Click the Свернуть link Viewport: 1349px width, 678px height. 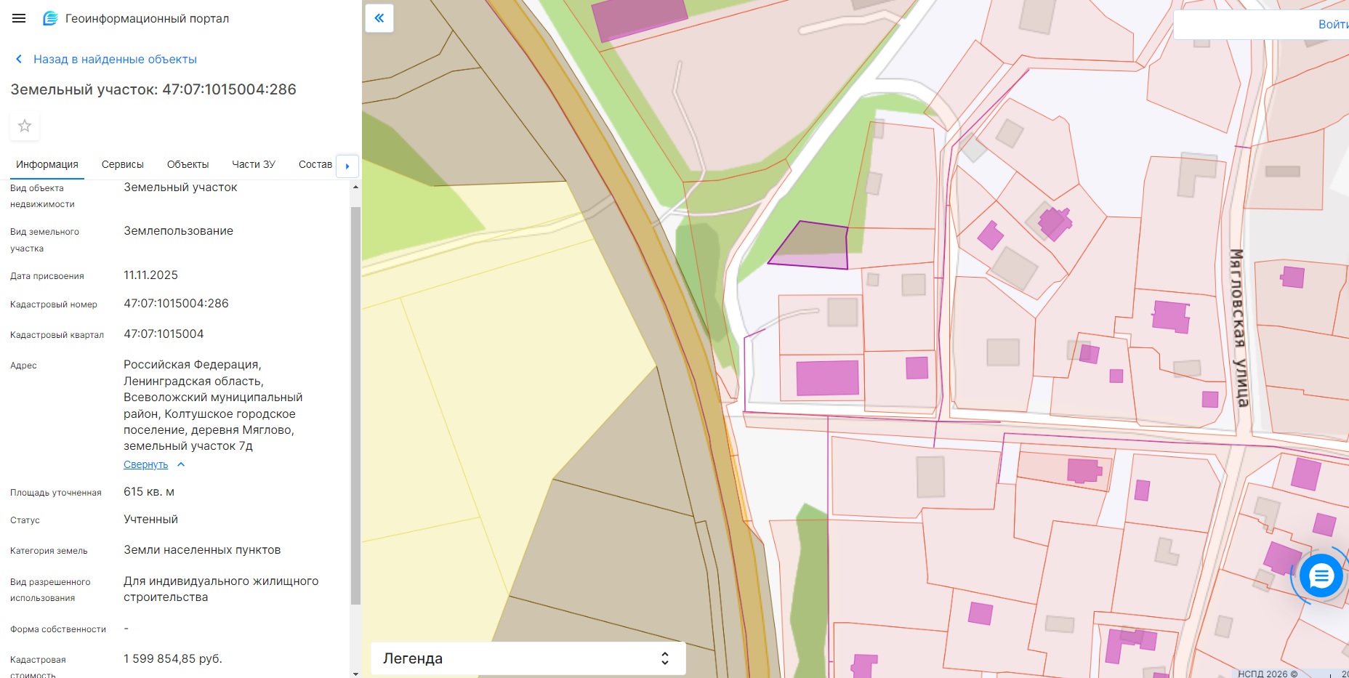[145, 464]
